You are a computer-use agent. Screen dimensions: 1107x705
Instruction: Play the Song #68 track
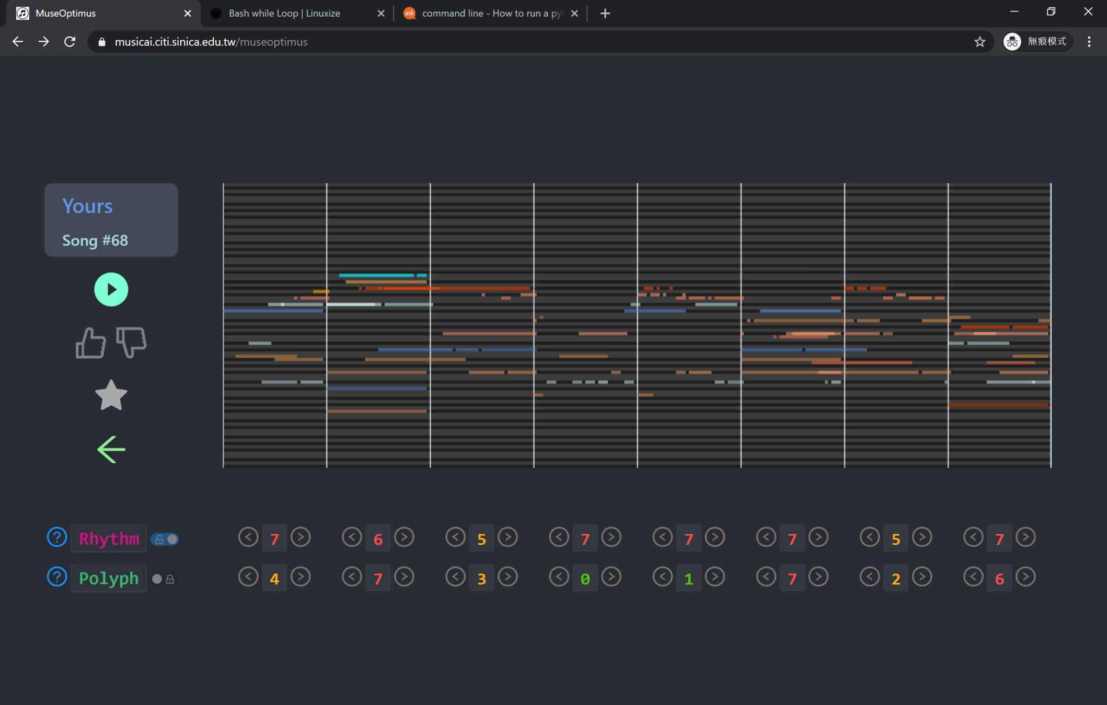(111, 289)
